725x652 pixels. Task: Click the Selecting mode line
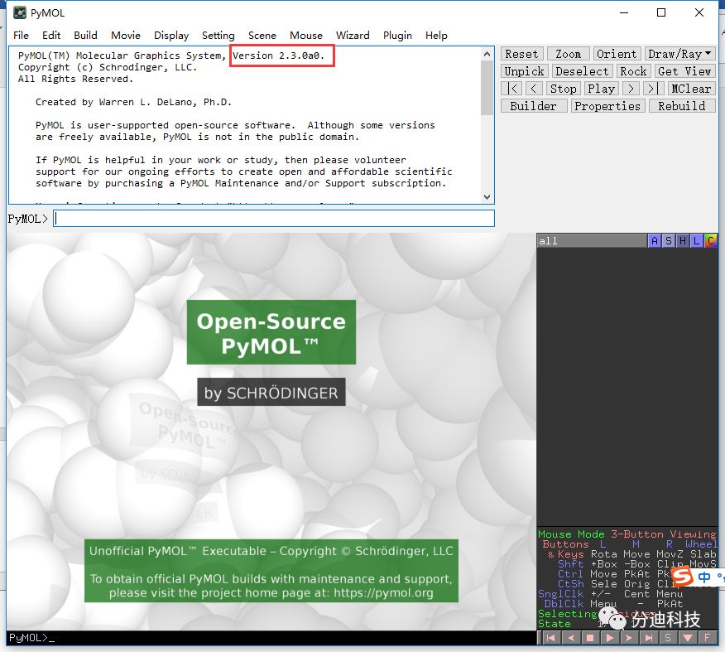click(597, 614)
